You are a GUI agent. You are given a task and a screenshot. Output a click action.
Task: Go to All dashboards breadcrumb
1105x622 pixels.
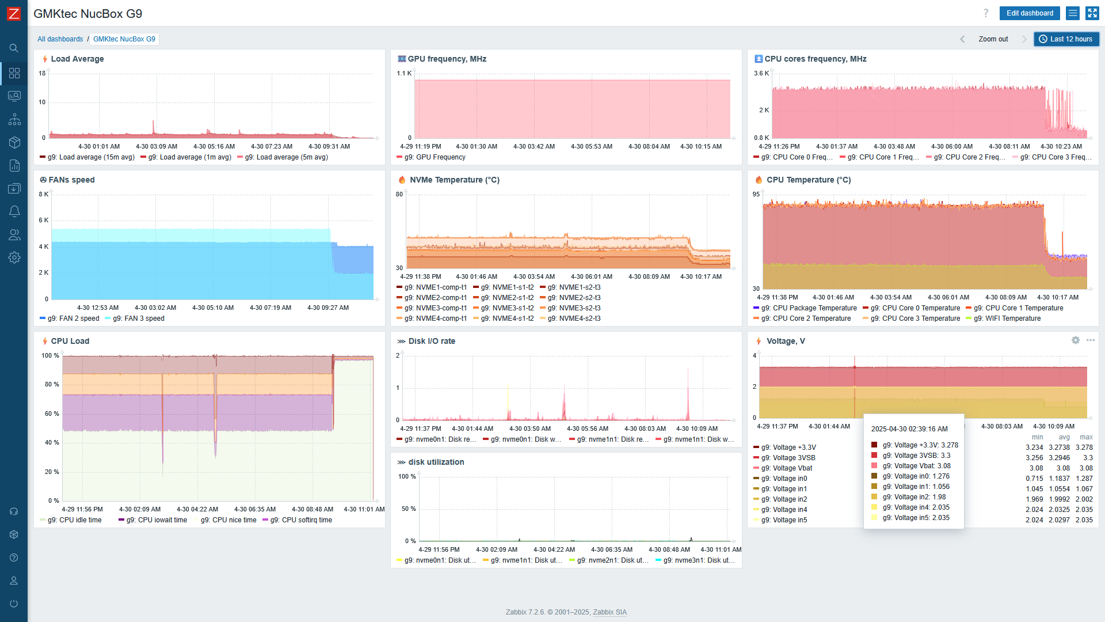60,39
